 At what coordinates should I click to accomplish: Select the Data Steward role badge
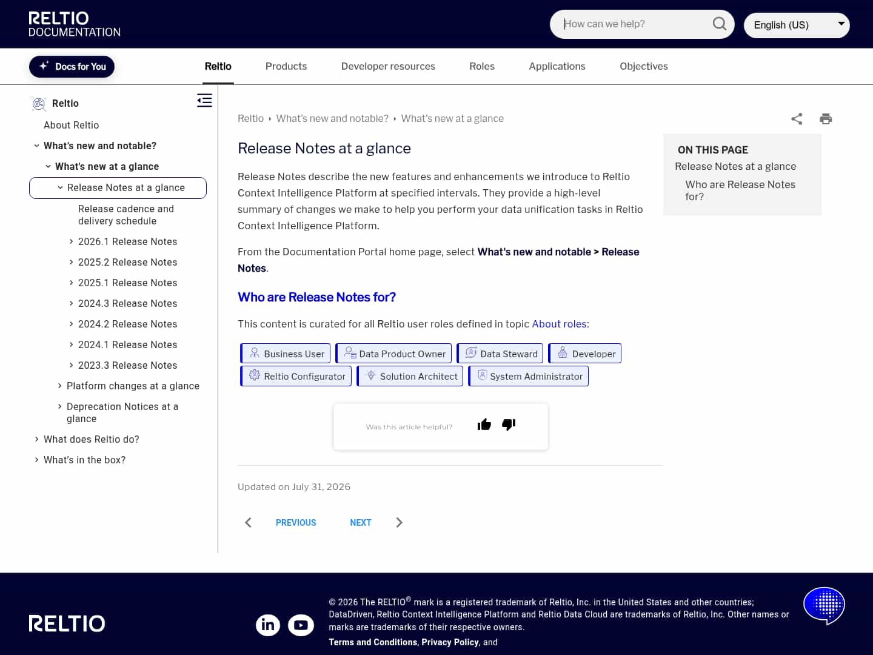coord(500,354)
